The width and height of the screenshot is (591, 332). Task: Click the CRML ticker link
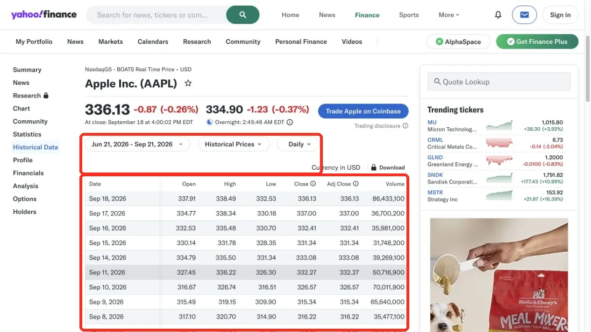click(435, 140)
